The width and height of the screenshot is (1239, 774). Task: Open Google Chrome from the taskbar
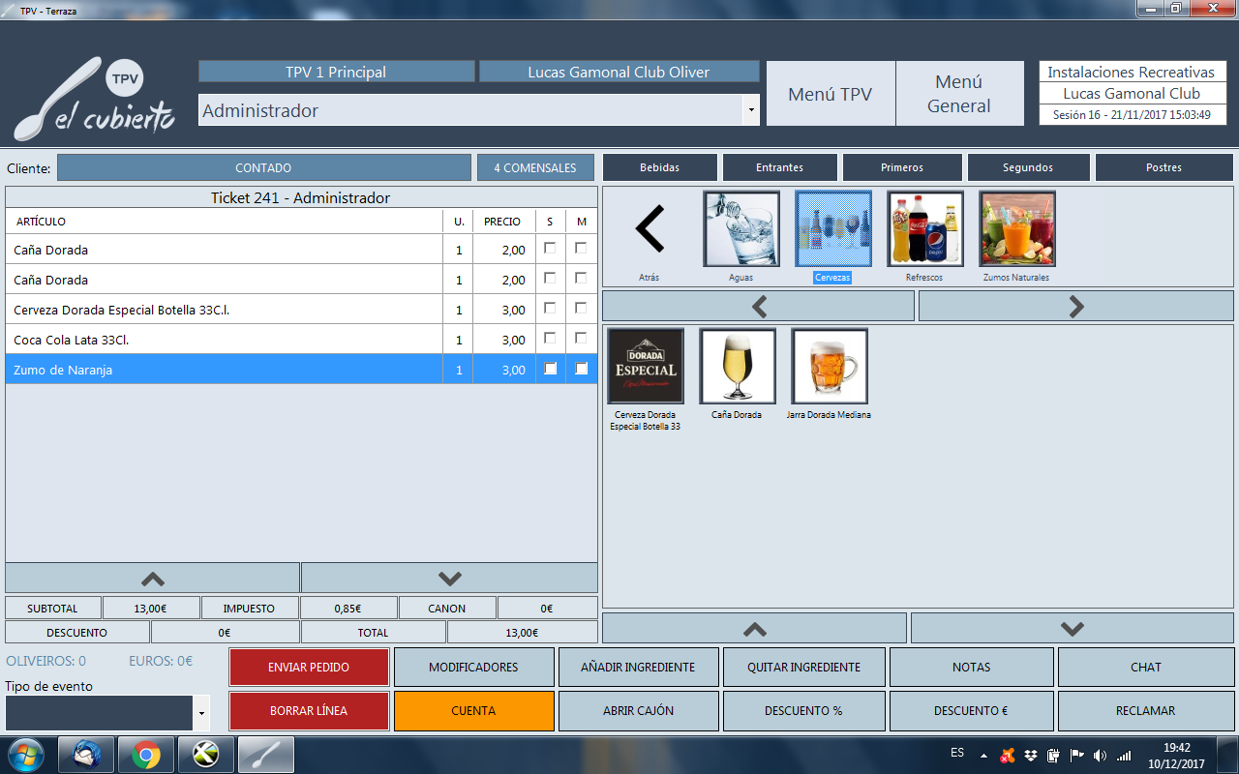click(146, 754)
